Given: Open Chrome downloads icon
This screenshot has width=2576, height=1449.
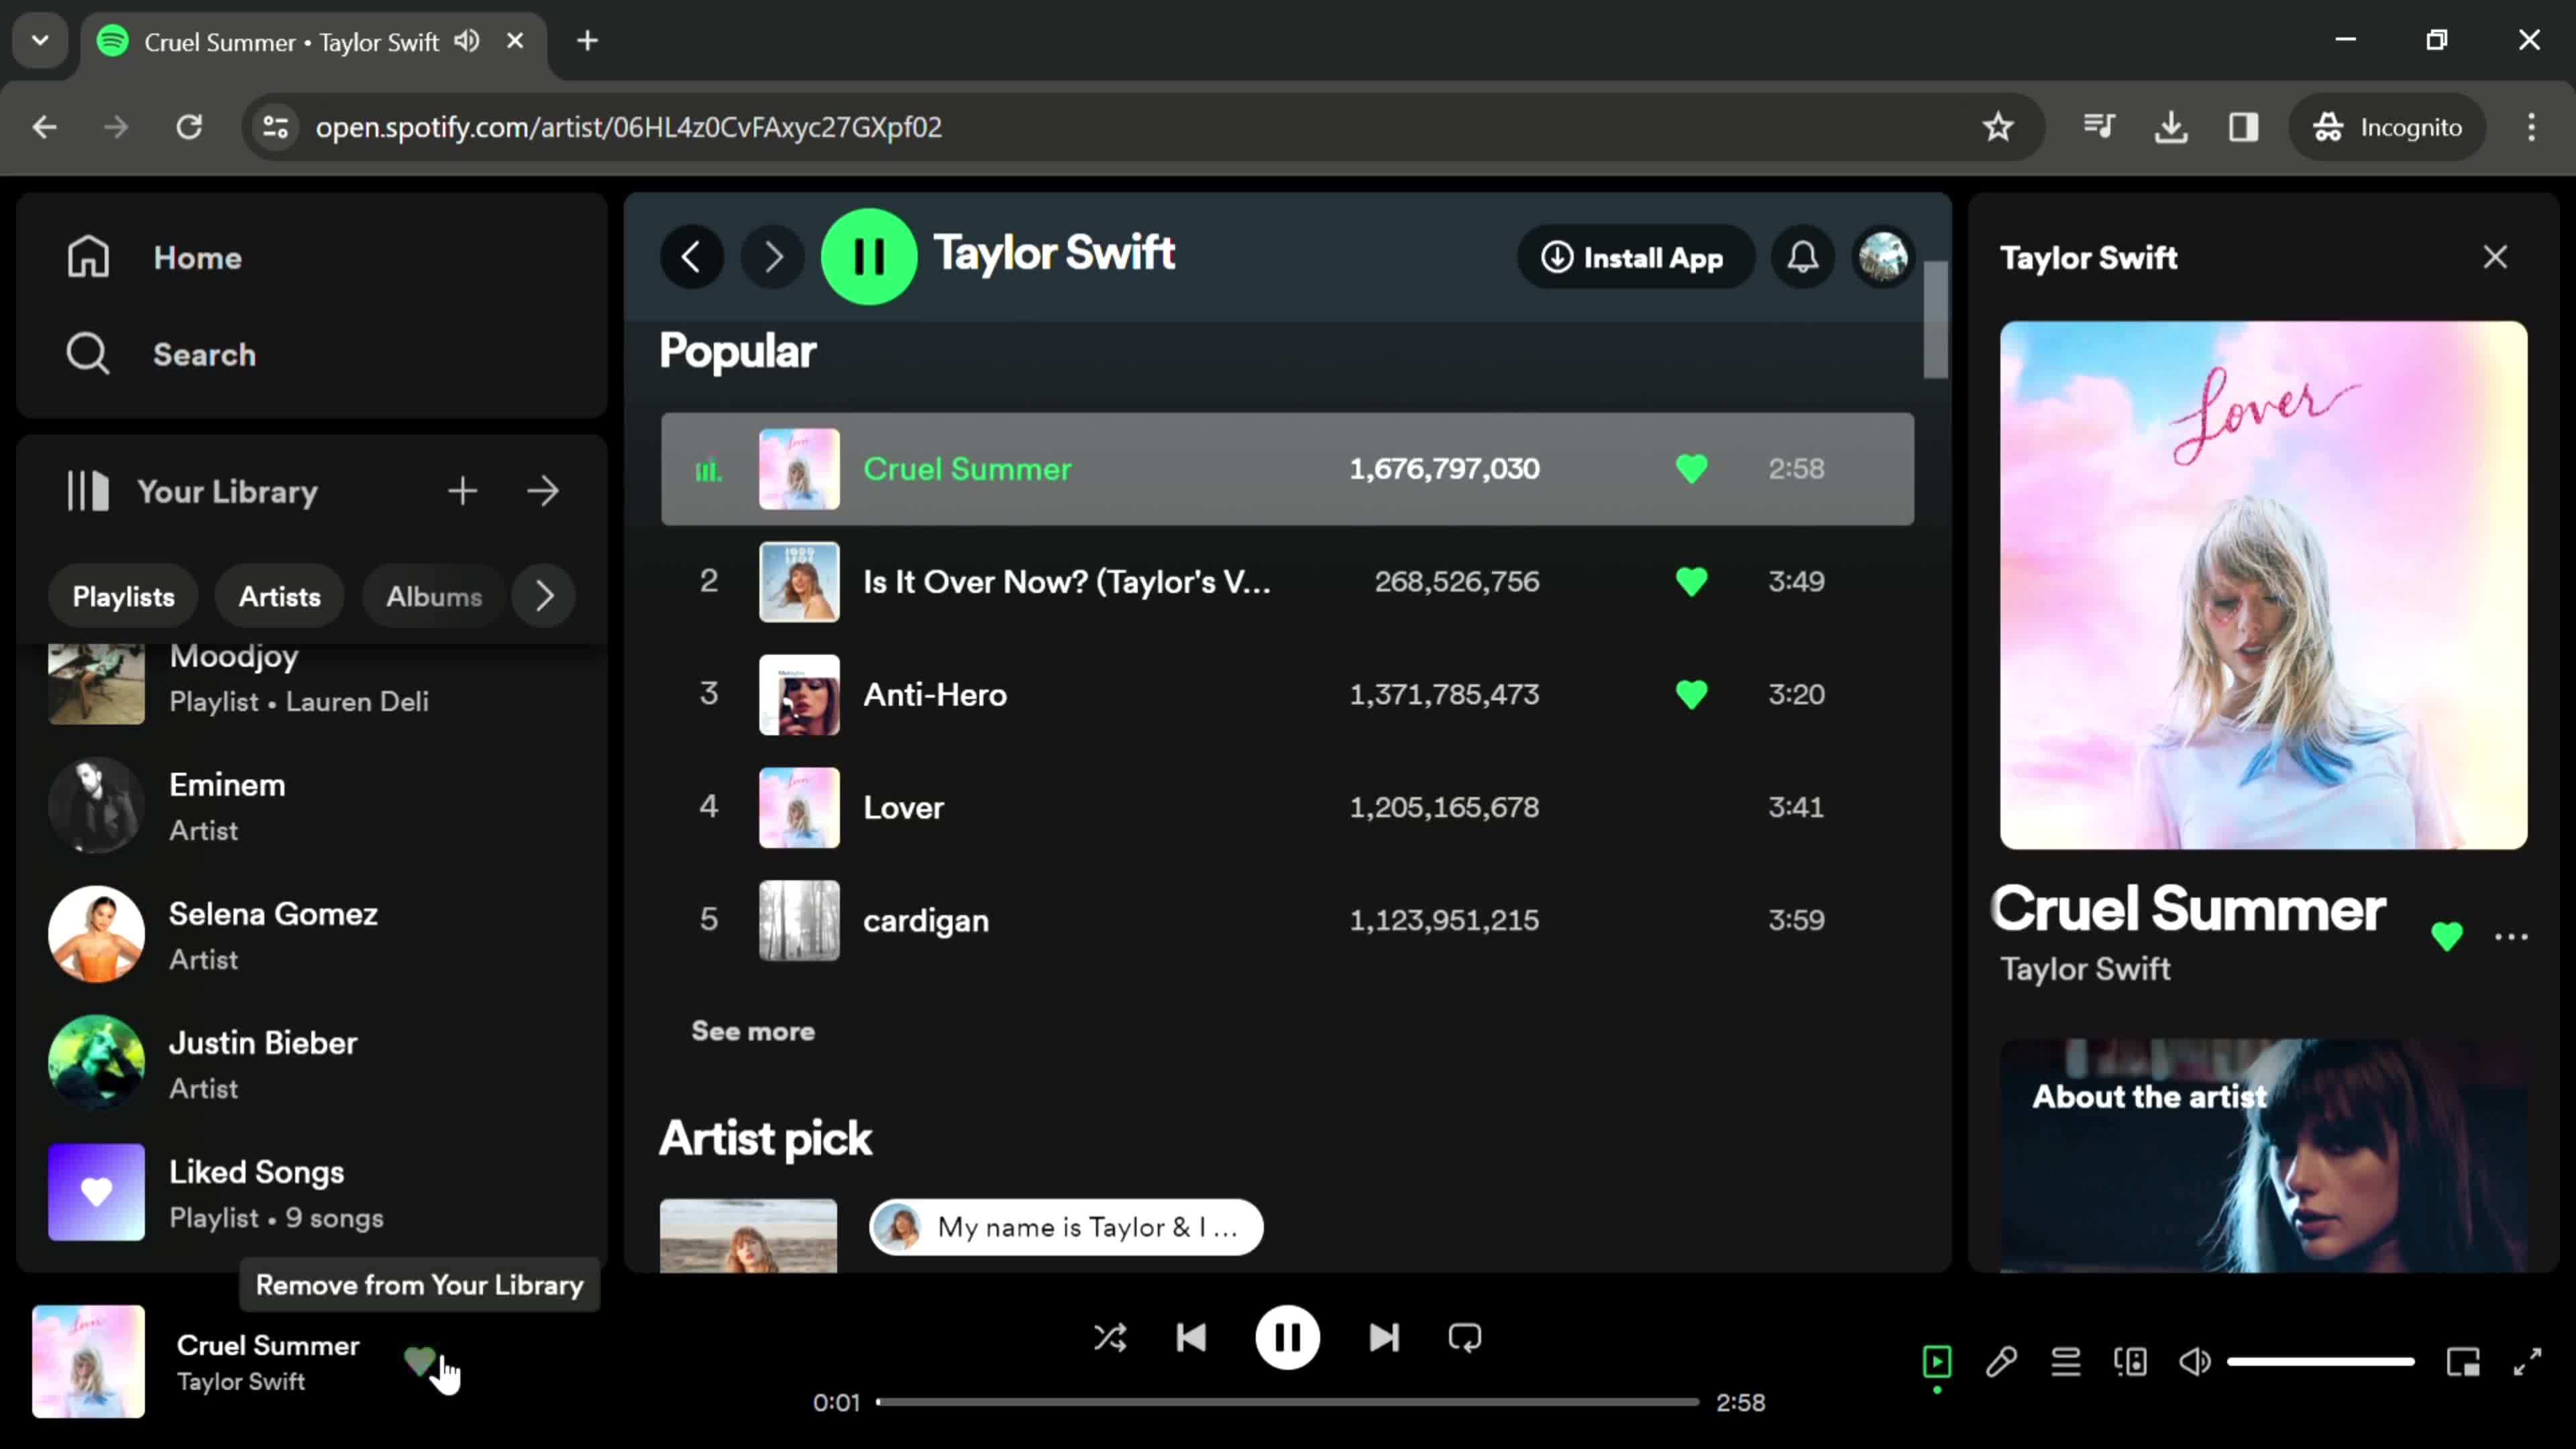Looking at the screenshot, I should [x=2171, y=127].
